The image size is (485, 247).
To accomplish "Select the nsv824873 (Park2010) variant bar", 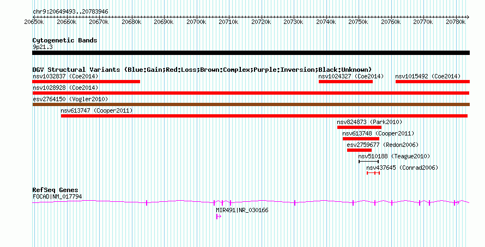I will [x=359, y=127].
